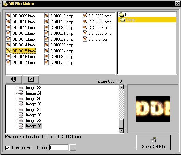Select the highlighted DDI0015.bmp file

[x=24, y=51]
